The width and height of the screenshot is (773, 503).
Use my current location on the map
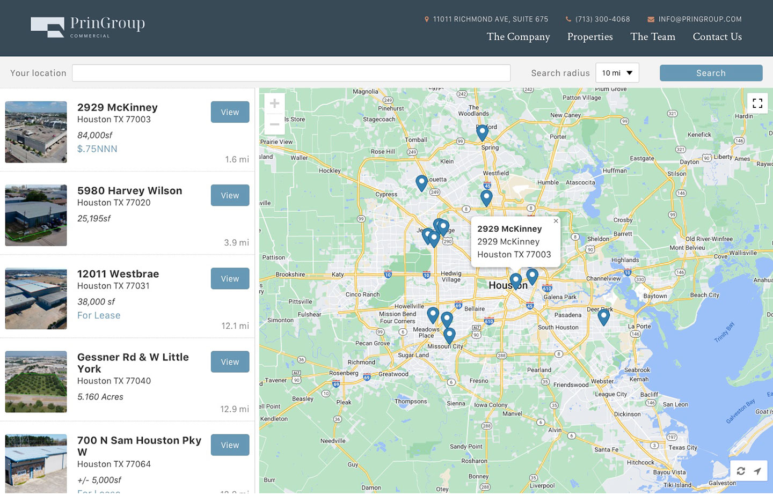tap(758, 471)
